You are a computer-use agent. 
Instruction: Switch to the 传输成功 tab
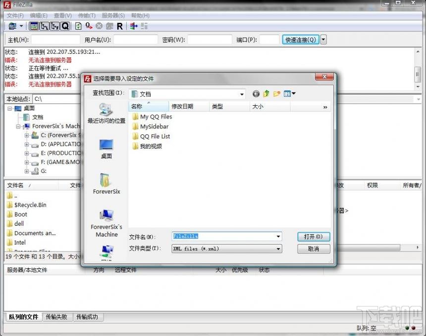pos(87,317)
